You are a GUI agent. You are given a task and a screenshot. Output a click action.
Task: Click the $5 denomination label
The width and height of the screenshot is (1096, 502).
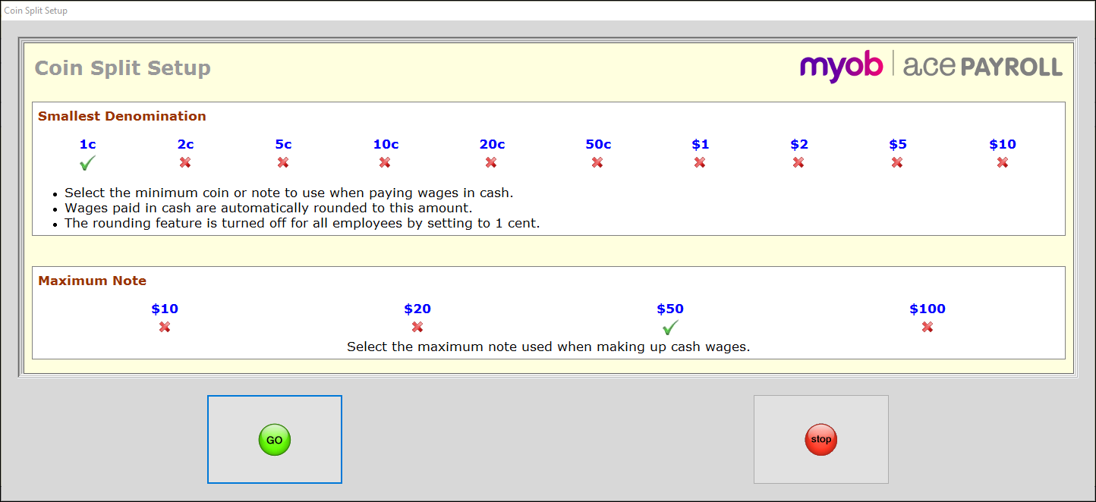897,144
